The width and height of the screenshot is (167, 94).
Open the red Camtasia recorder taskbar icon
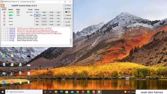point(94,92)
